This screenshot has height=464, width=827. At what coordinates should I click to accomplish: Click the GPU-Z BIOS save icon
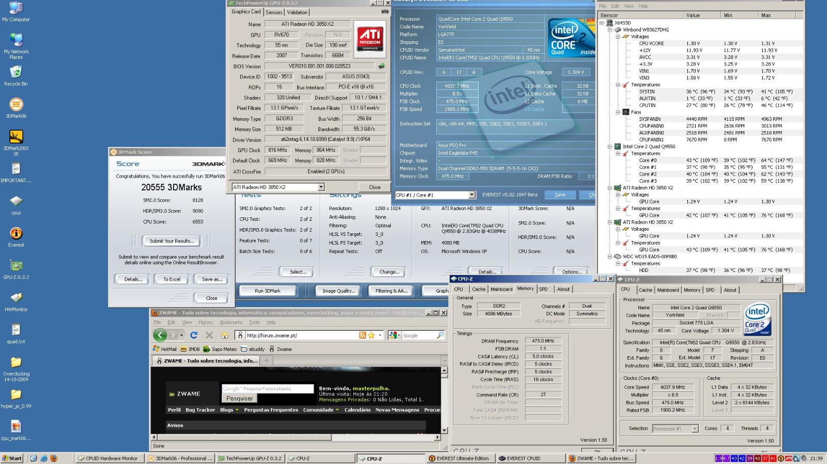coord(381,66)
